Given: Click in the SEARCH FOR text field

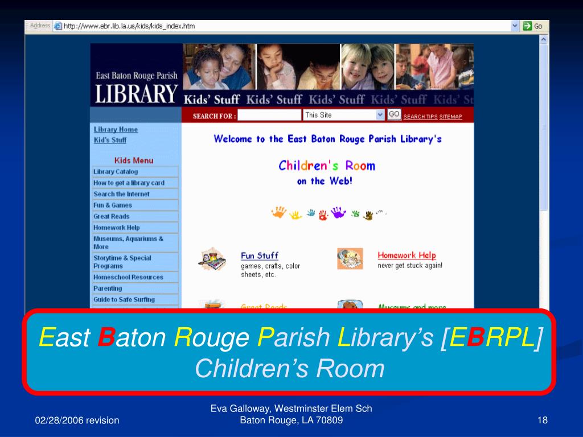Looking at the screenshot, I should click(x=269, y=115).
